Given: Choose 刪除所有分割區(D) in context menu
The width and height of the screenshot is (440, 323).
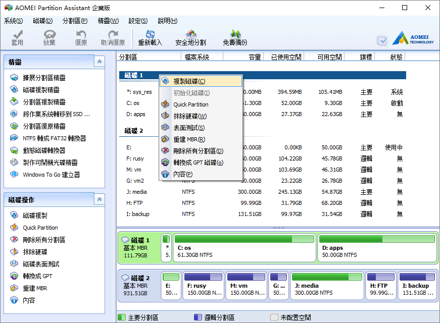Looking at the screenshot, I should click(x=201, y=151).
